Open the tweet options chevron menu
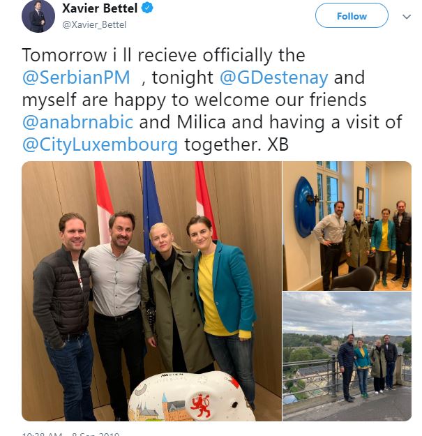 click(x=407, y=17)
